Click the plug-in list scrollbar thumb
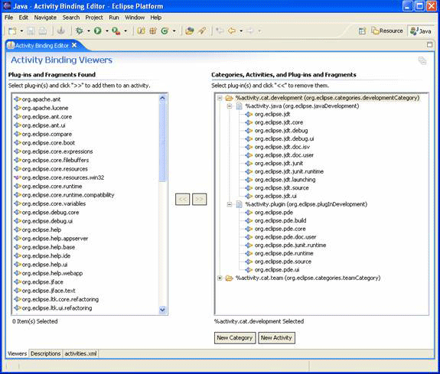Screen dimensions: 440x374 pos(162,142)
